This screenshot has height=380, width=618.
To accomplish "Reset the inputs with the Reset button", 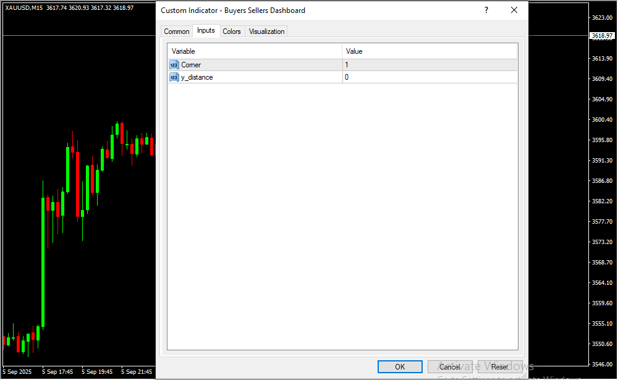I will point(499,366).
